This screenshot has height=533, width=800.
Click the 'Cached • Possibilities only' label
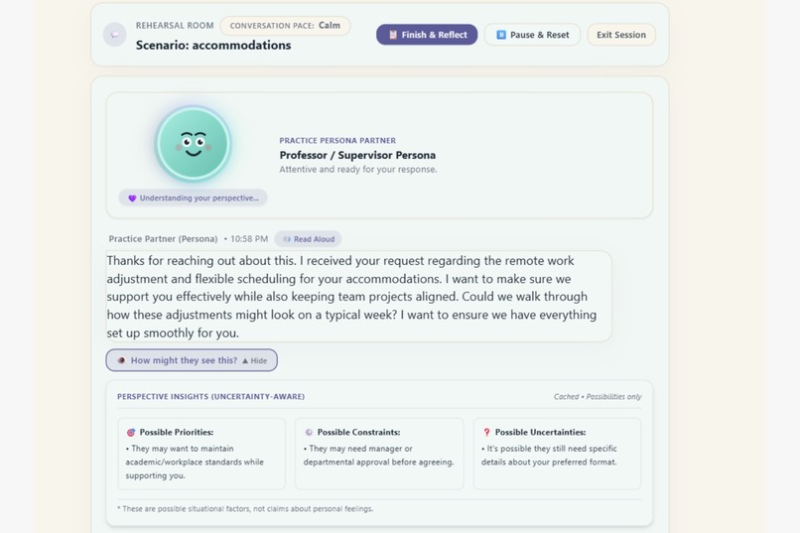(x=598, y=397)
